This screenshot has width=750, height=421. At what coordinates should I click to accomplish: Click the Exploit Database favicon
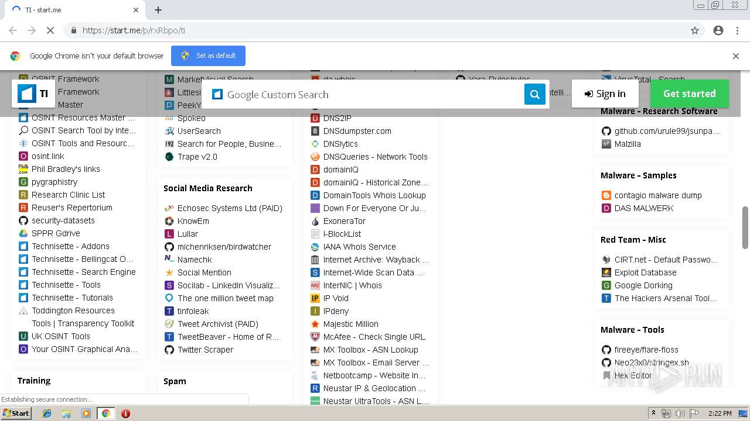pyautogui.click(x=606, y=272)
